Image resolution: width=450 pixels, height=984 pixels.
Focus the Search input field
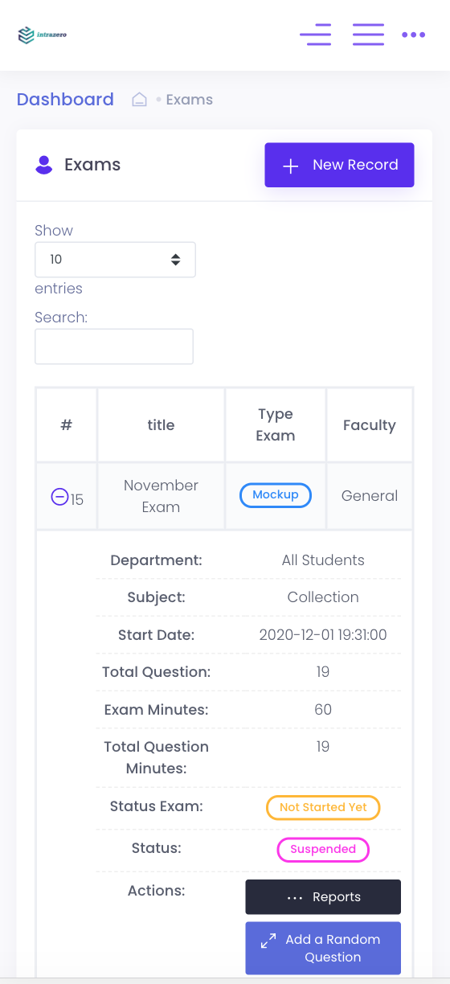pos(114,346)
